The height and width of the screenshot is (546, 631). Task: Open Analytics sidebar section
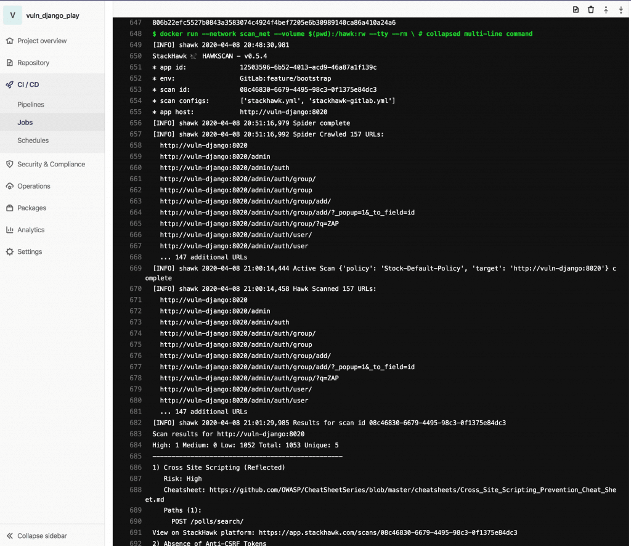coord(52,230)
